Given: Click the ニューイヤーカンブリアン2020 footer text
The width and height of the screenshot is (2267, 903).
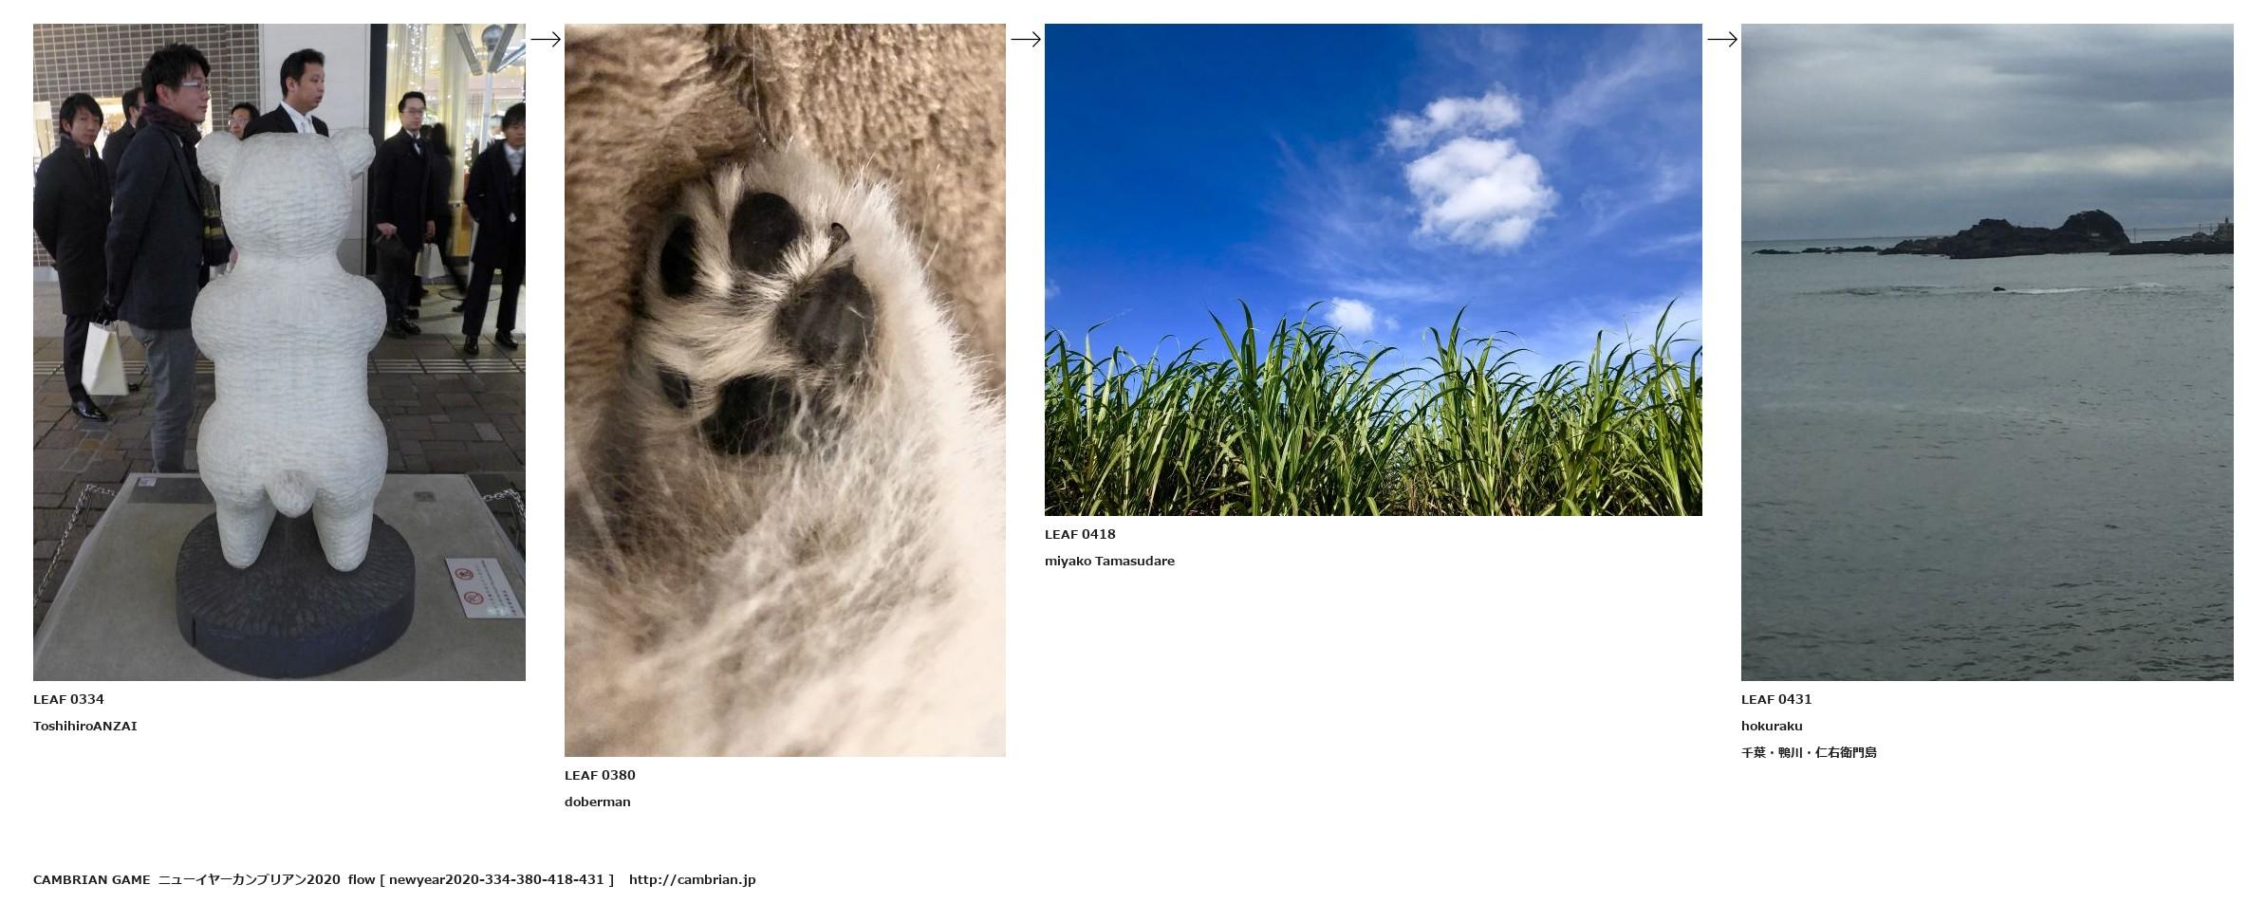Looking at the screenshot, I should point(249,879).
